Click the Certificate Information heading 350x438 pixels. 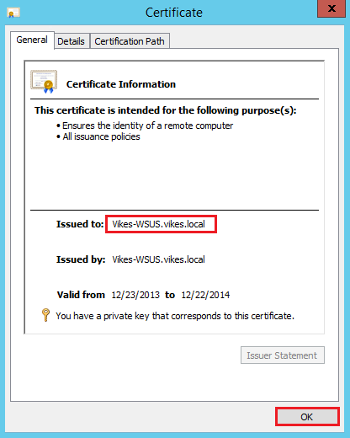tap(121, 84)
